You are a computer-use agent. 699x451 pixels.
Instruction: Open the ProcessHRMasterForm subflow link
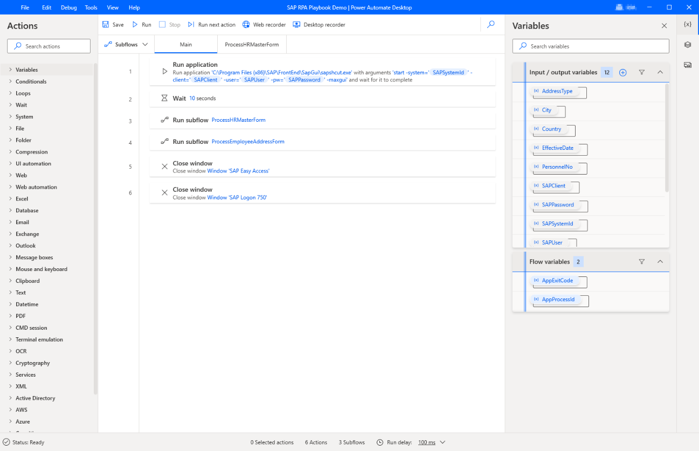point(239,120)
